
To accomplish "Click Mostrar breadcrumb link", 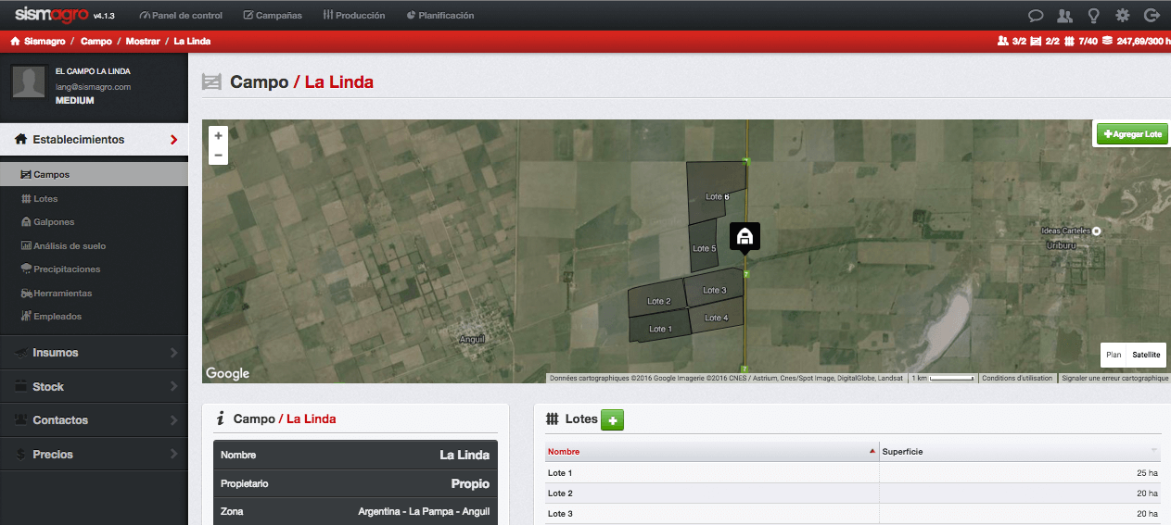I will coord(144,41).
